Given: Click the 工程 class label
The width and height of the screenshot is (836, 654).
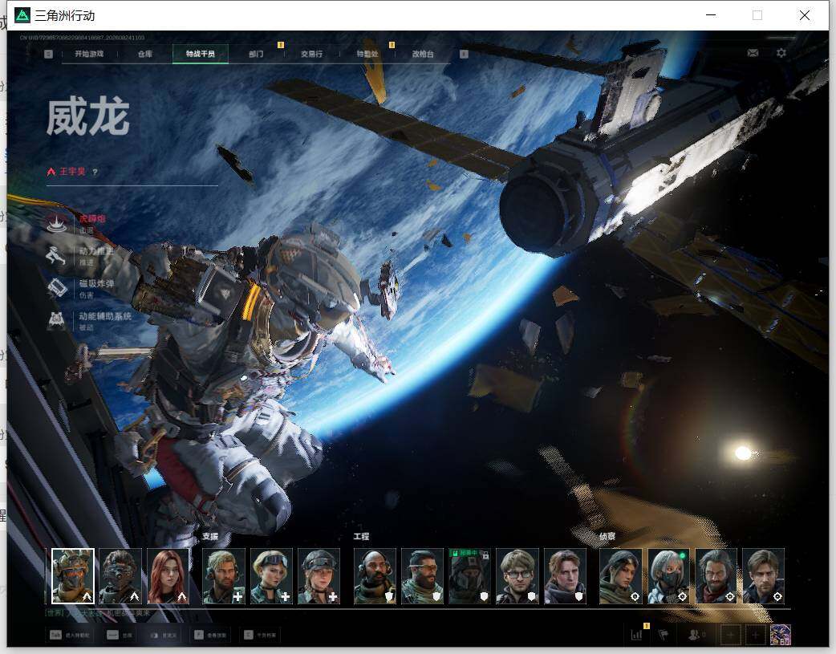Looking at the screenshot, I should 361,536.
